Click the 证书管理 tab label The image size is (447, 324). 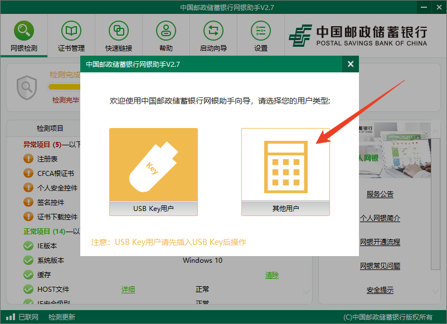[71, 48]
